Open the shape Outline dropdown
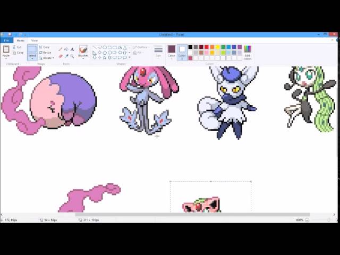This screenshot has width=340, height=255. 141,47
